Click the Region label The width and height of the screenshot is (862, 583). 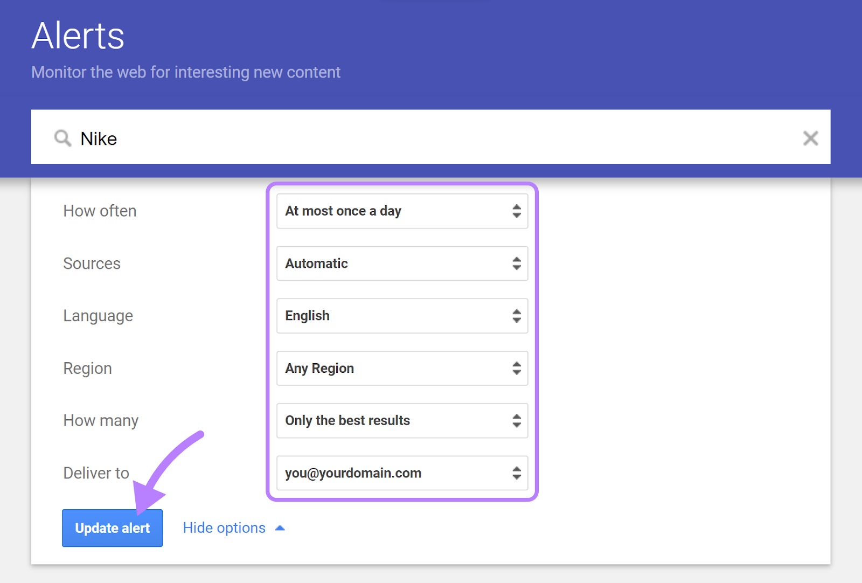click(x=87, y=369)
